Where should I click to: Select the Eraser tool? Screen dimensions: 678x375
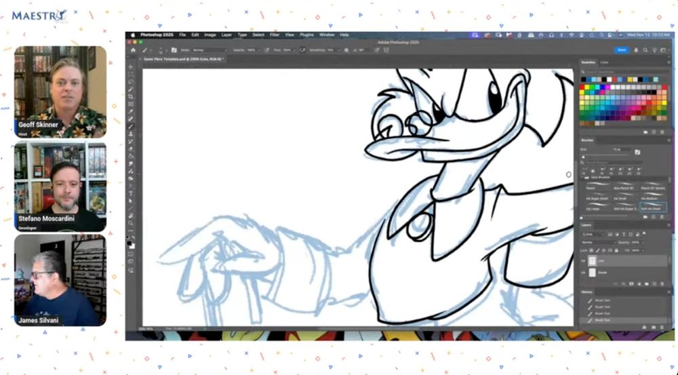[131, 149]
